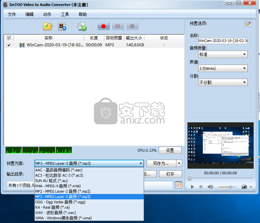Pick highlighted MP3 - MPEG Layer-3 list option
Image resolution: width=260 pixels, height=223 pixels.
pos(89,197)
